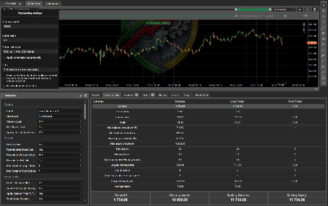Select the crosshair tool in the drawing toolbar
The width and height of the screenshot is (328, 206).
tap(324, 11)
